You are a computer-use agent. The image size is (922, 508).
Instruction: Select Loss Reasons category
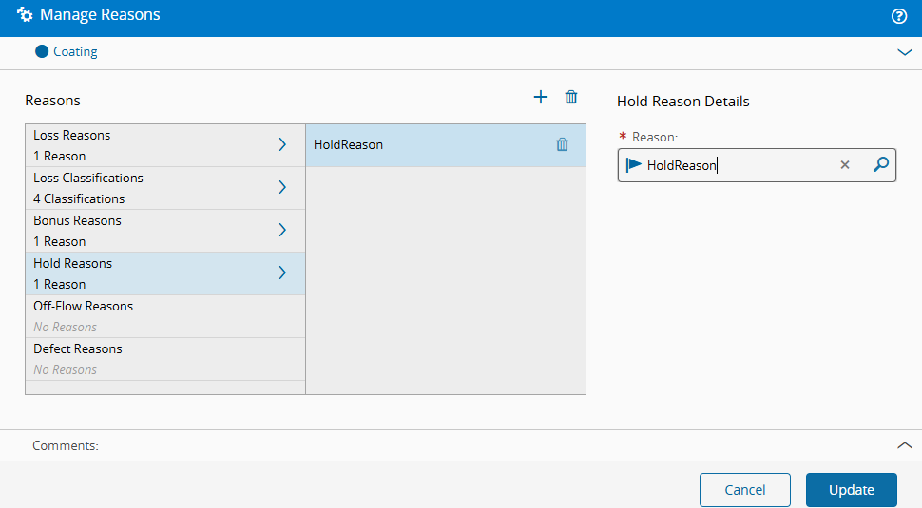tap(165, 145)
